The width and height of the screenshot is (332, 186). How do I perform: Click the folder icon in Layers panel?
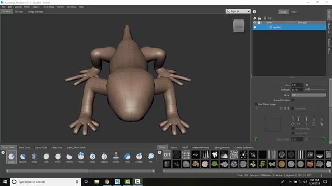tap(259, 18)
